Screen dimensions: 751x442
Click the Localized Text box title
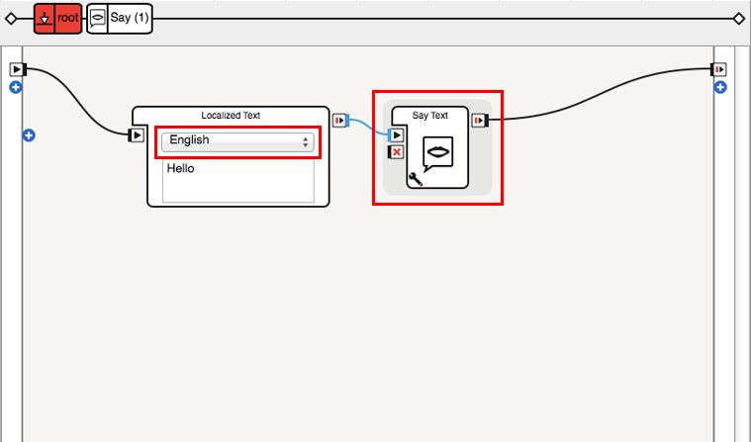(231, 116)
